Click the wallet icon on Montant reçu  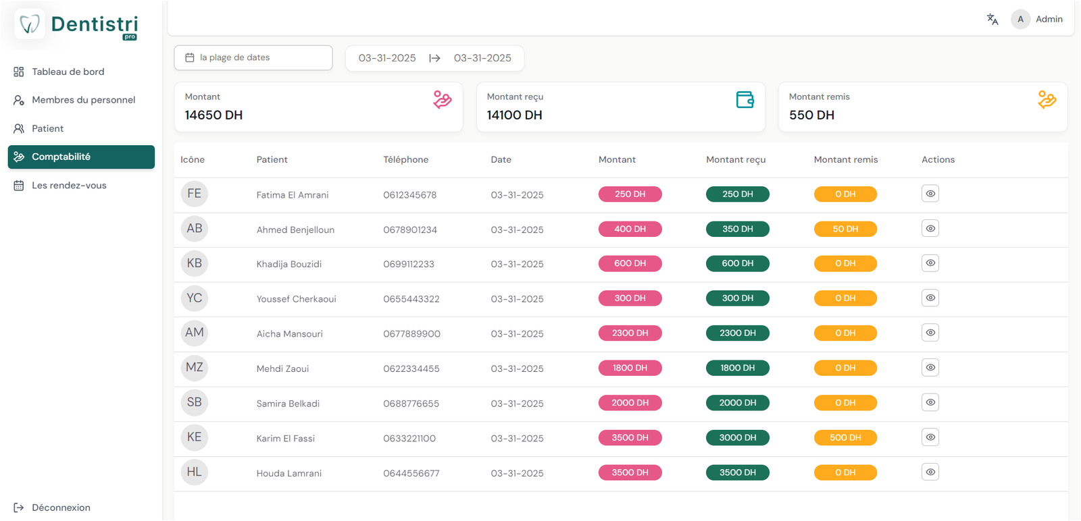coord(745,100)
